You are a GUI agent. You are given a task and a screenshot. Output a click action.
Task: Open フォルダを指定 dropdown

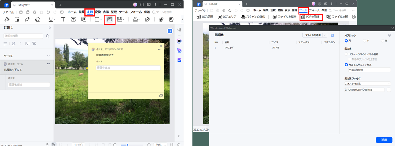click(367, 84)
